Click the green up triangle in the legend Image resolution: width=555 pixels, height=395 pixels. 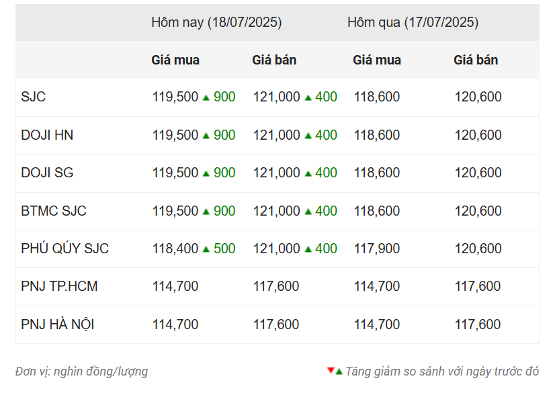click(x=339, y=371)
